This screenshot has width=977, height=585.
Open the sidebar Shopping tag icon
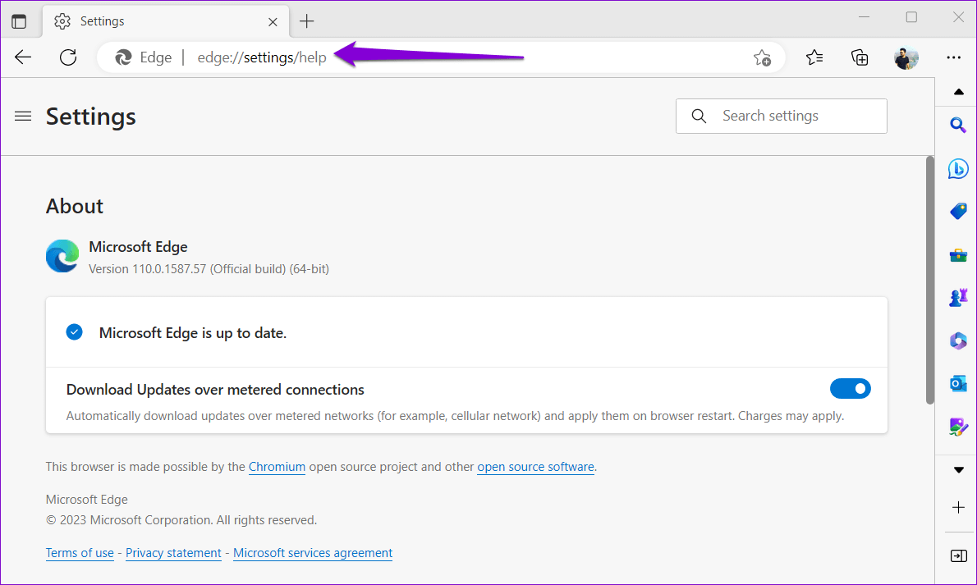point(958,211)
